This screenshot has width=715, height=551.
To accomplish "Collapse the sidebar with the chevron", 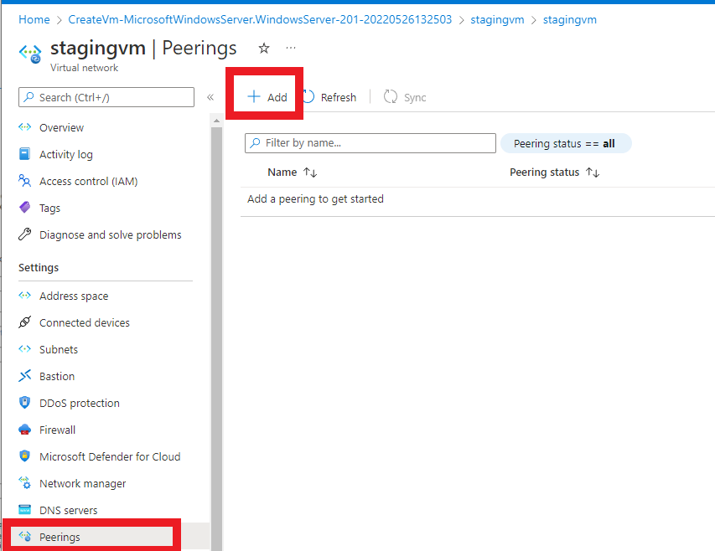I will tap(210, 96).
